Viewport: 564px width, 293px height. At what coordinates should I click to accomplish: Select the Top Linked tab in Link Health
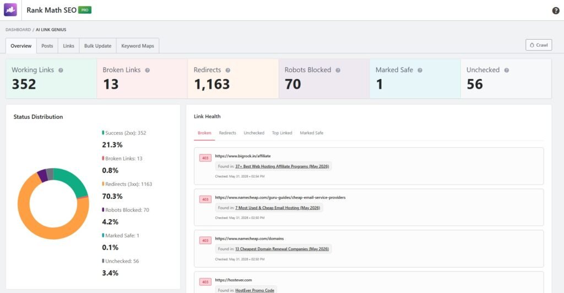[282, 133]
